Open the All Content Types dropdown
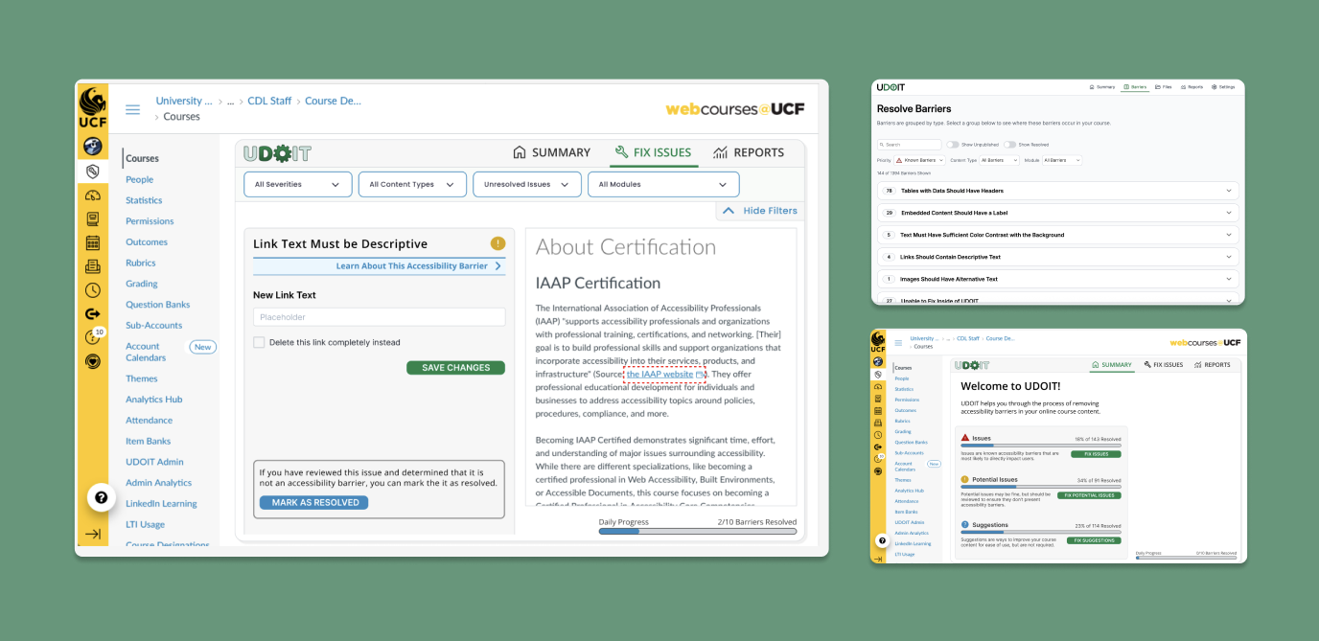The height and width of the screenshot is (641, 1319). click(x=412, y=184)
